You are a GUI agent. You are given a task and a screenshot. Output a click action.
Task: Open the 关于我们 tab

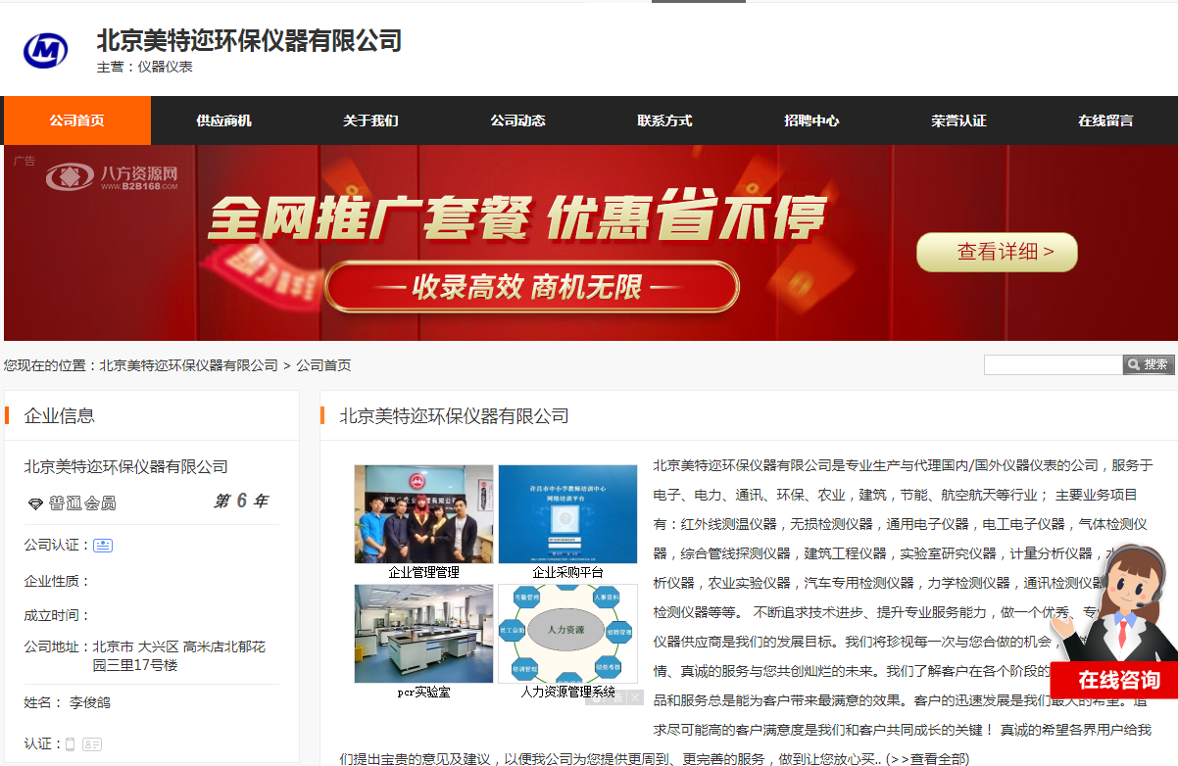coord(371,120)
